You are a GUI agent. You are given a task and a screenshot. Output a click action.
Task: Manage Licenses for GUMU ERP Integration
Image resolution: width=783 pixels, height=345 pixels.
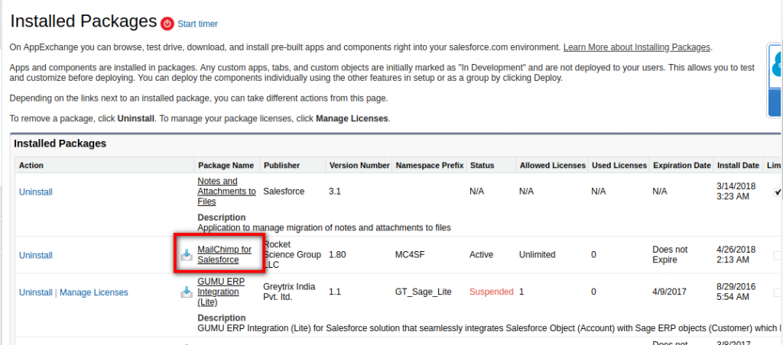94,292
